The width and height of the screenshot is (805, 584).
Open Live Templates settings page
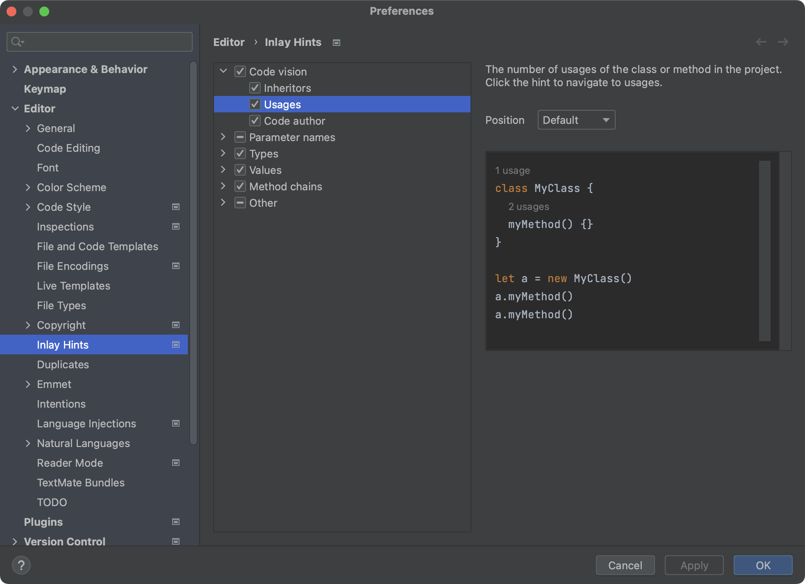[73, 286]
